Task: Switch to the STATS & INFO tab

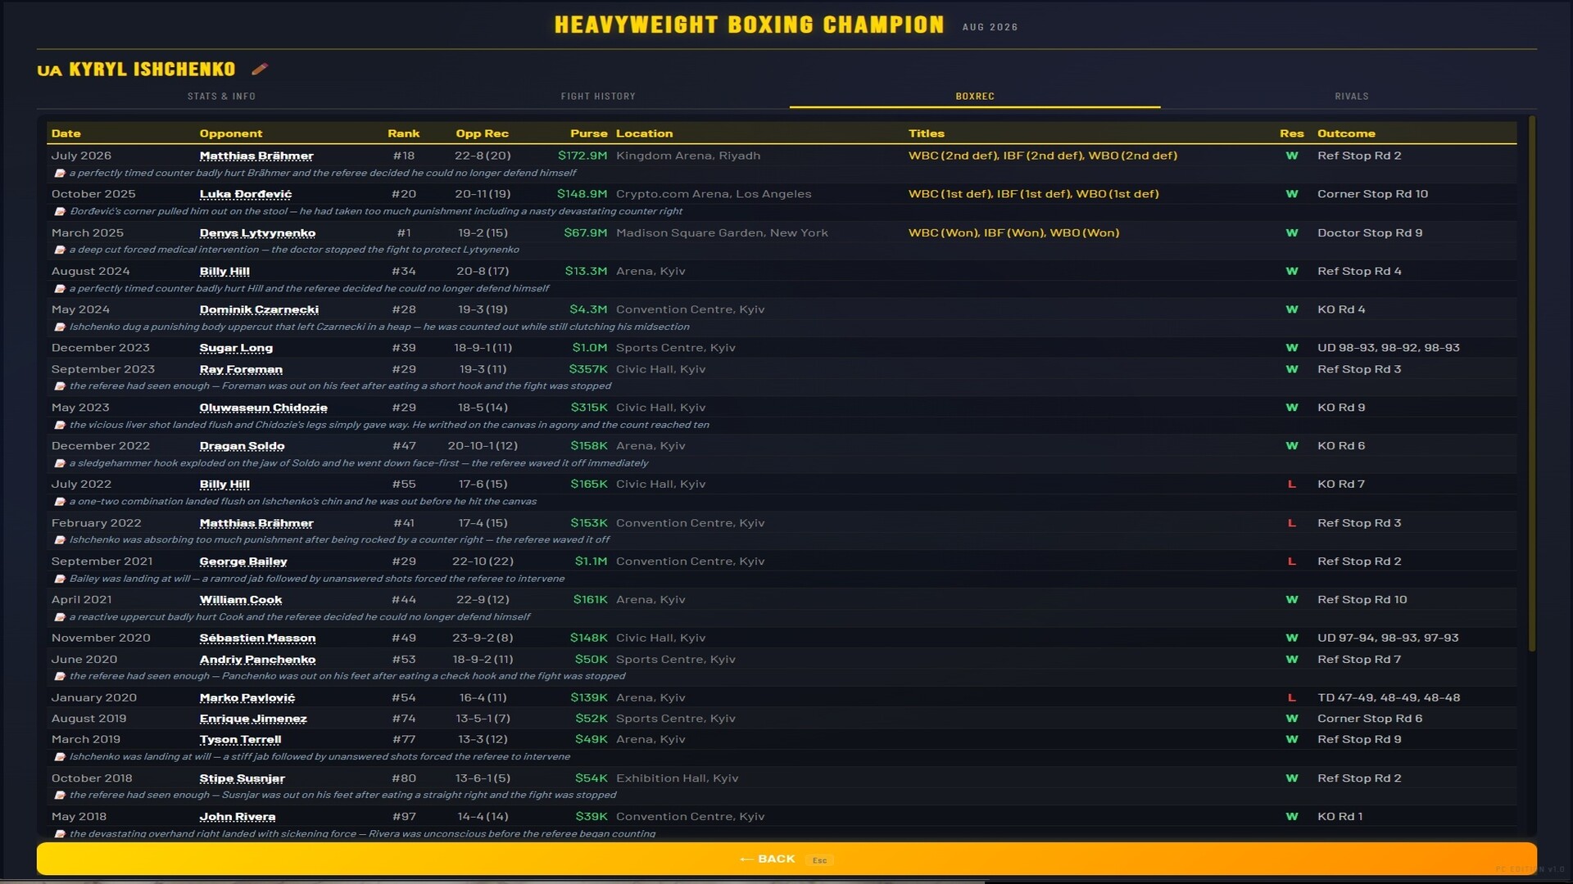Action: click(x=222, y=96)
